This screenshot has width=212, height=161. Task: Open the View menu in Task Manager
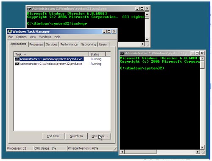click(33, 37)
